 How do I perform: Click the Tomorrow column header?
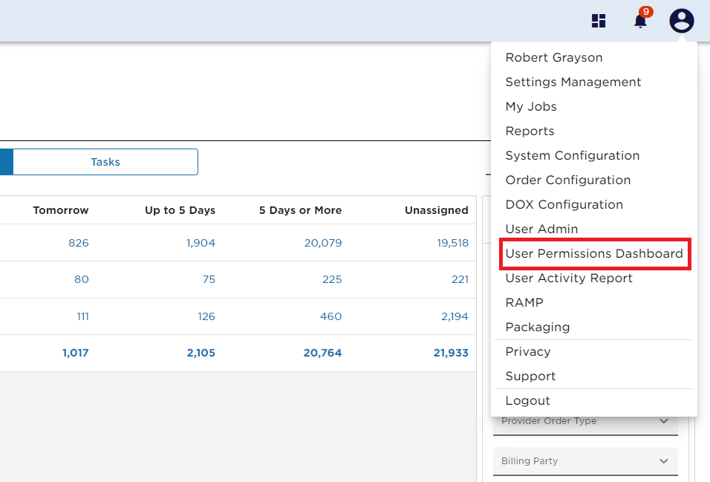[x=61, y=210]
